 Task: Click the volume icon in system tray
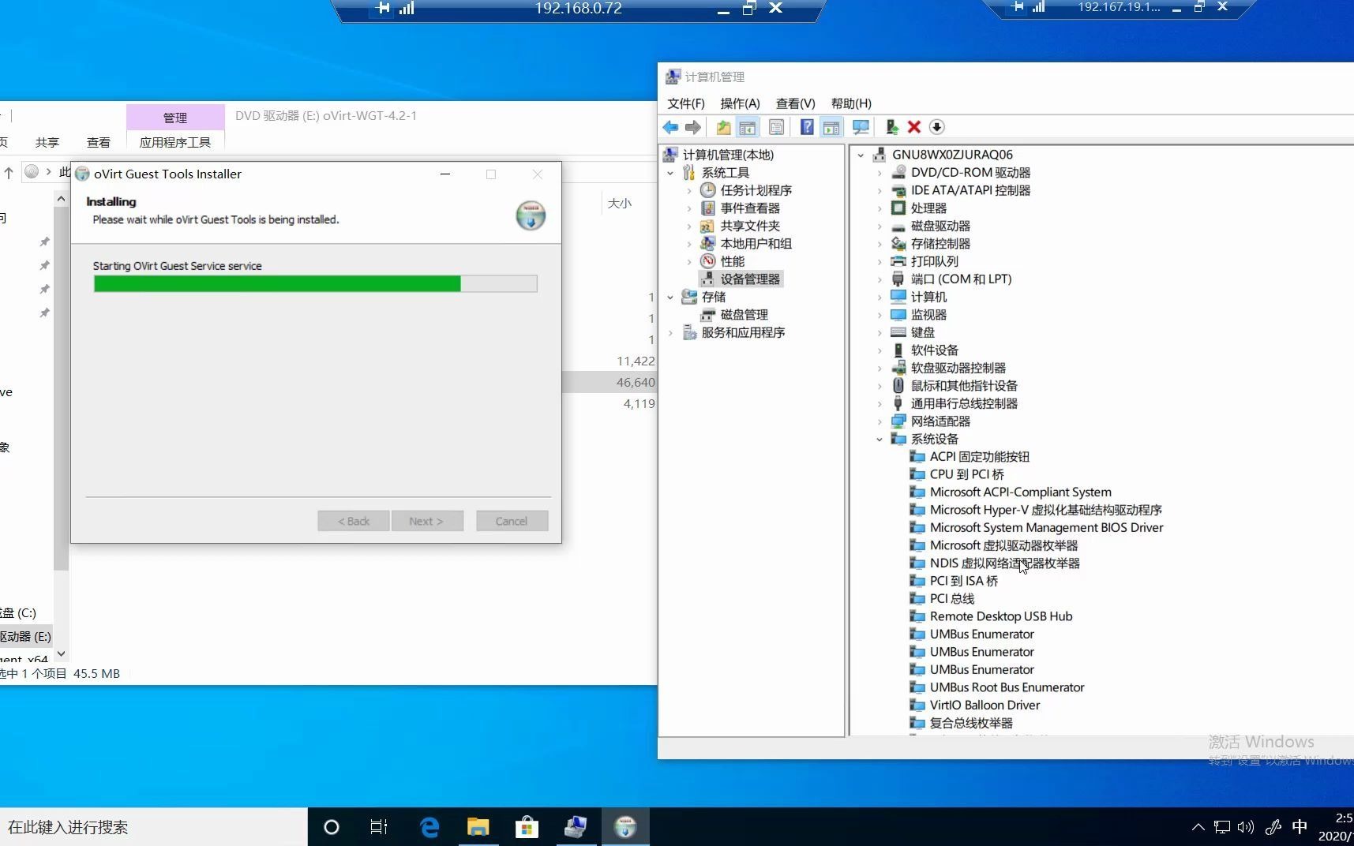[x=1246, y=827]
